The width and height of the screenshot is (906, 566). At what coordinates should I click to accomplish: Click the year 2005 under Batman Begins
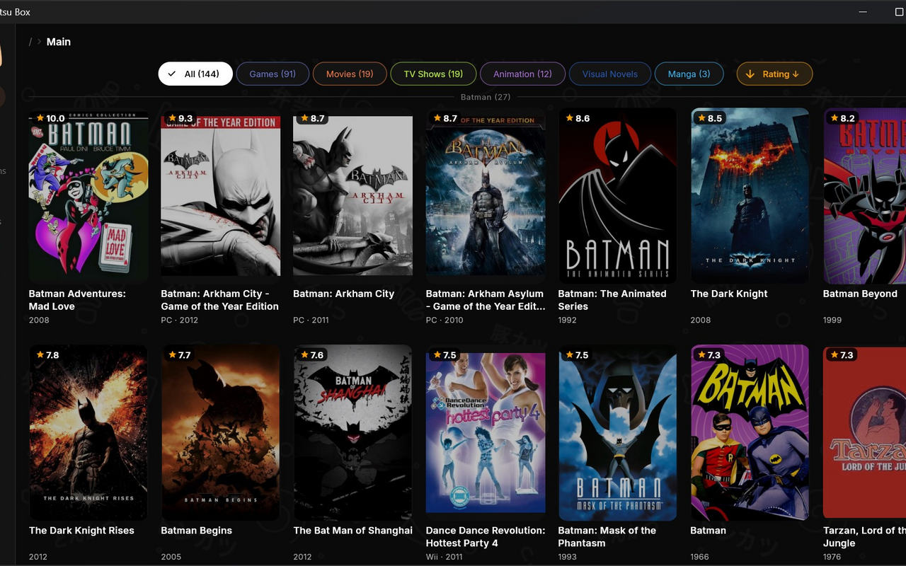171,557
